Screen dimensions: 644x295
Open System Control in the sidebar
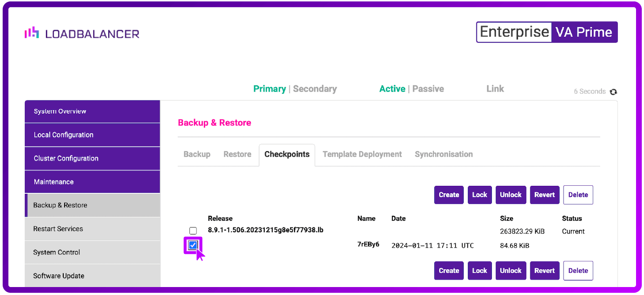pyautogui.click(x=92, y=252)
